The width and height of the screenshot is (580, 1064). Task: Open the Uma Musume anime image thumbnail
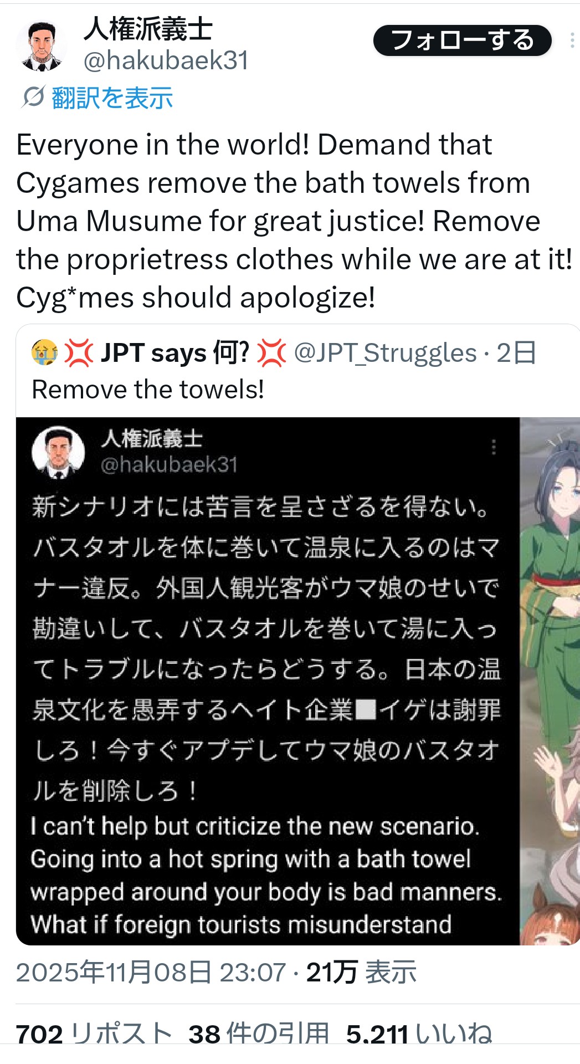pyautogui.click(x=550, y=681)
